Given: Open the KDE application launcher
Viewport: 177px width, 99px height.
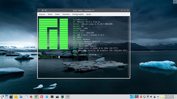Looking at the screenshot, I should coord(2,97).
